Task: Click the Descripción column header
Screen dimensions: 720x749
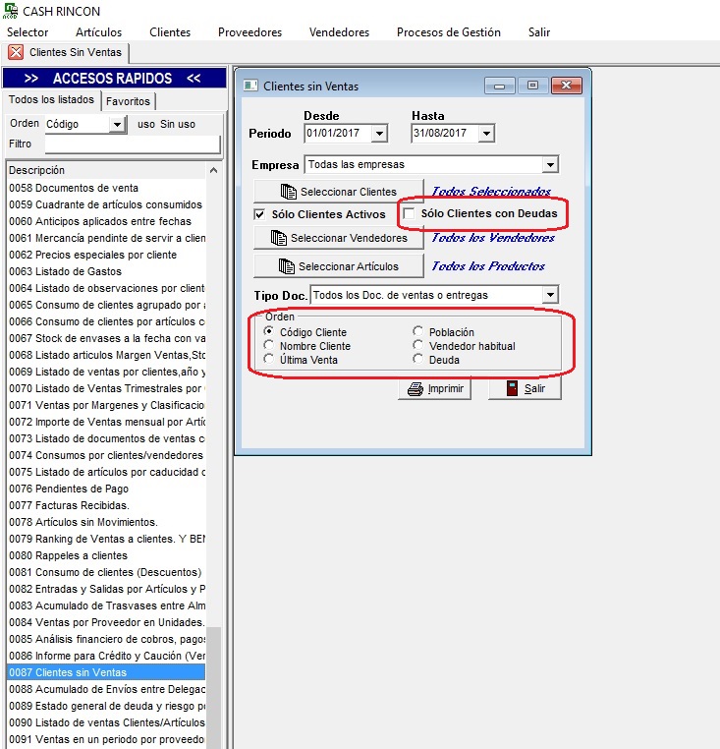Action: 107,170
